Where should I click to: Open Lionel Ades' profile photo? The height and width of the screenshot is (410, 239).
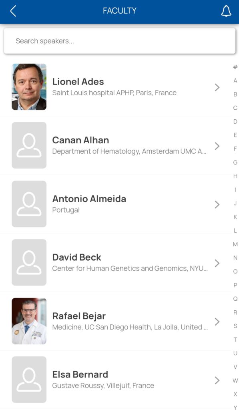click(29, 87)
